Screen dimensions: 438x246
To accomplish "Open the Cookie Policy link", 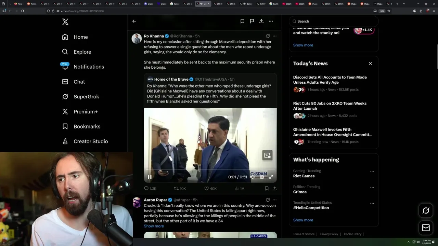I will click(x=352, y=234).
